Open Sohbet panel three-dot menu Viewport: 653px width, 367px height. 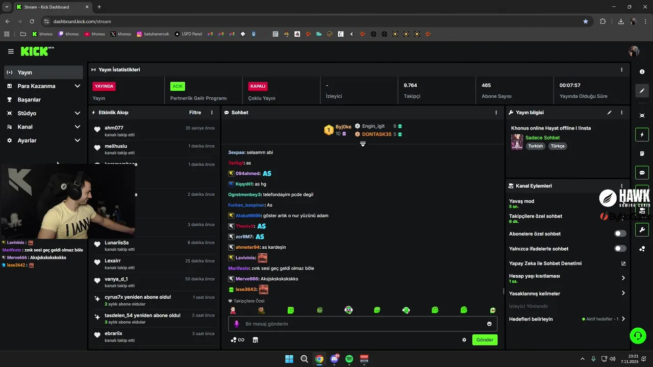point(496,113)
